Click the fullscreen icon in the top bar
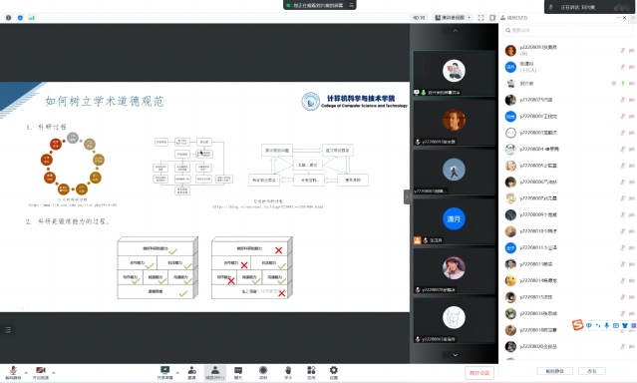The image size is (637, 383). pos(481,18)
